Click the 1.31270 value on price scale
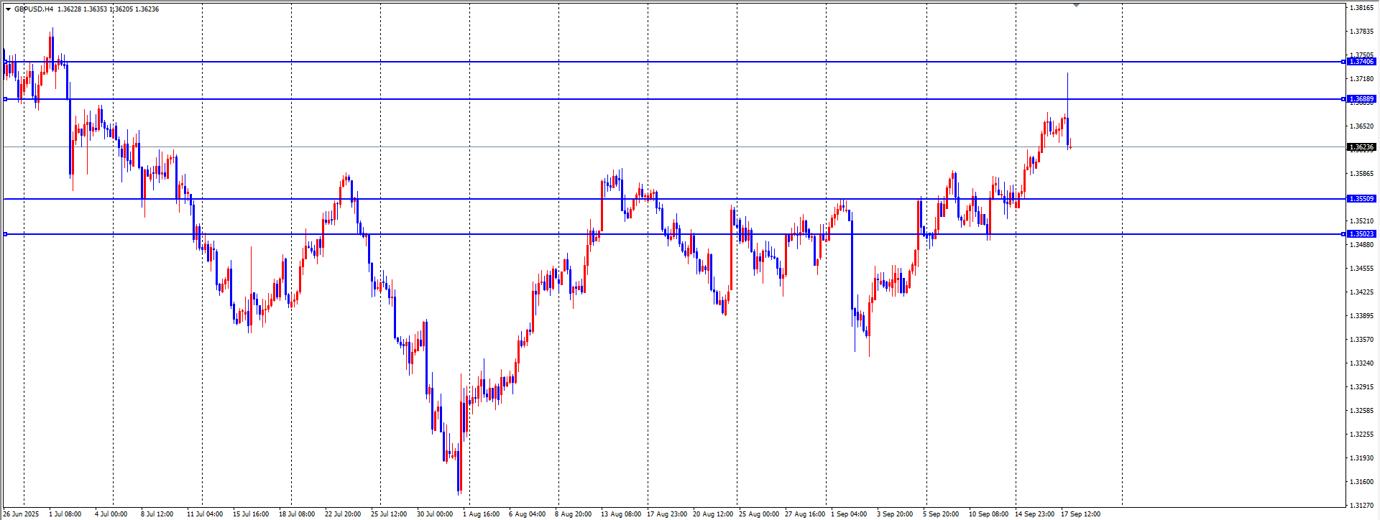This screenshot has width=1380, height=520. [x=1361, y=506]
